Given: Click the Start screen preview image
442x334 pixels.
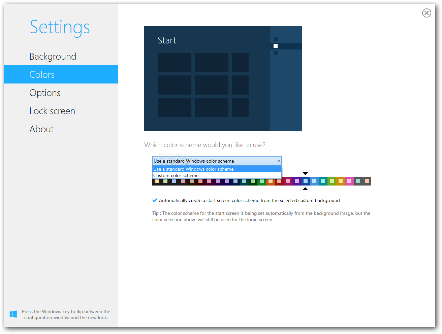Looking at the screenshot, I should (x=223, y=78).
